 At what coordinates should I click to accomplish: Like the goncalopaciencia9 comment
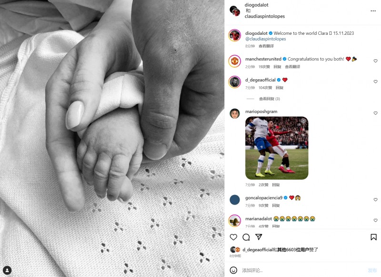[375, 199]
